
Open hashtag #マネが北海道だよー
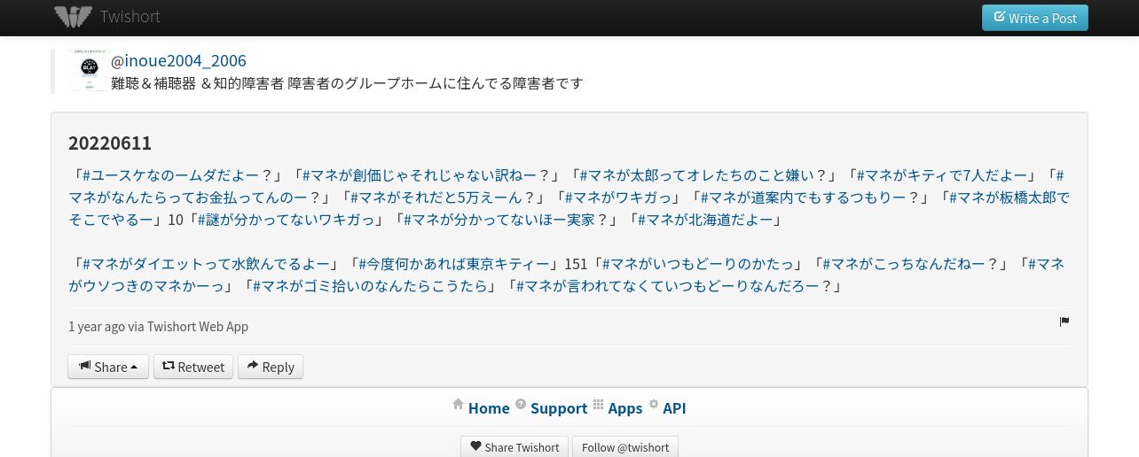[x=703, y=220]
